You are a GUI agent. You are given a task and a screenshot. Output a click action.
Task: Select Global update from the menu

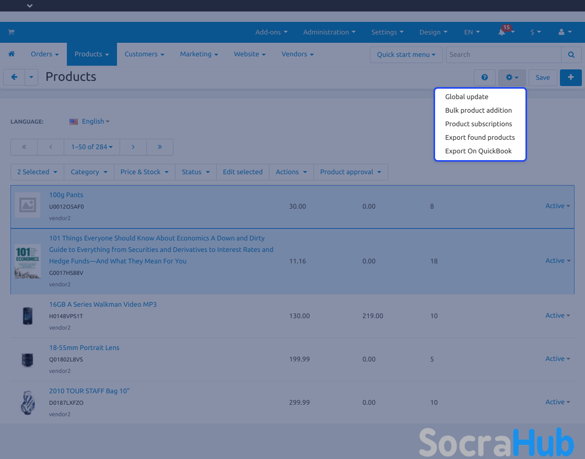point(466,97)
